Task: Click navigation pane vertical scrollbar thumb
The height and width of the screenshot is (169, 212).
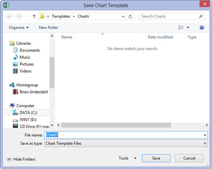Action: point(52,73)
